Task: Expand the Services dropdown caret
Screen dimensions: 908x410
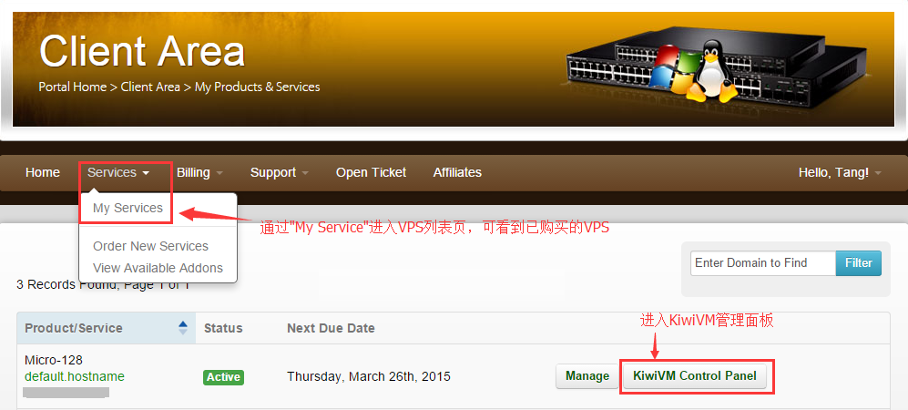Action: coord(146,173)
